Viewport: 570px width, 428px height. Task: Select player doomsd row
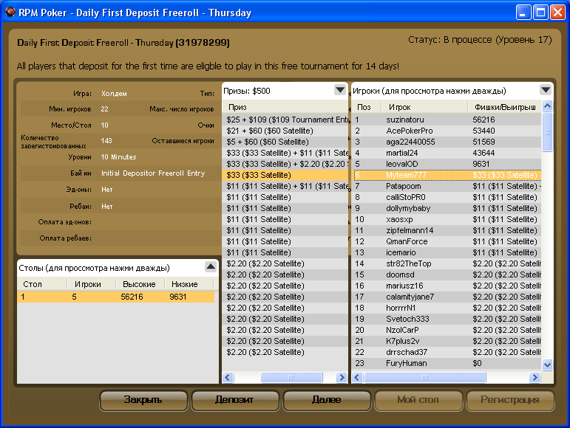tap(447, 275)
